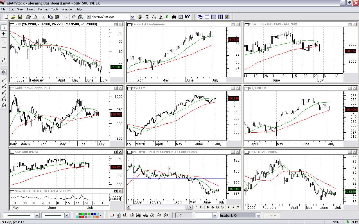Open the Window menu

tap(67, 9)
